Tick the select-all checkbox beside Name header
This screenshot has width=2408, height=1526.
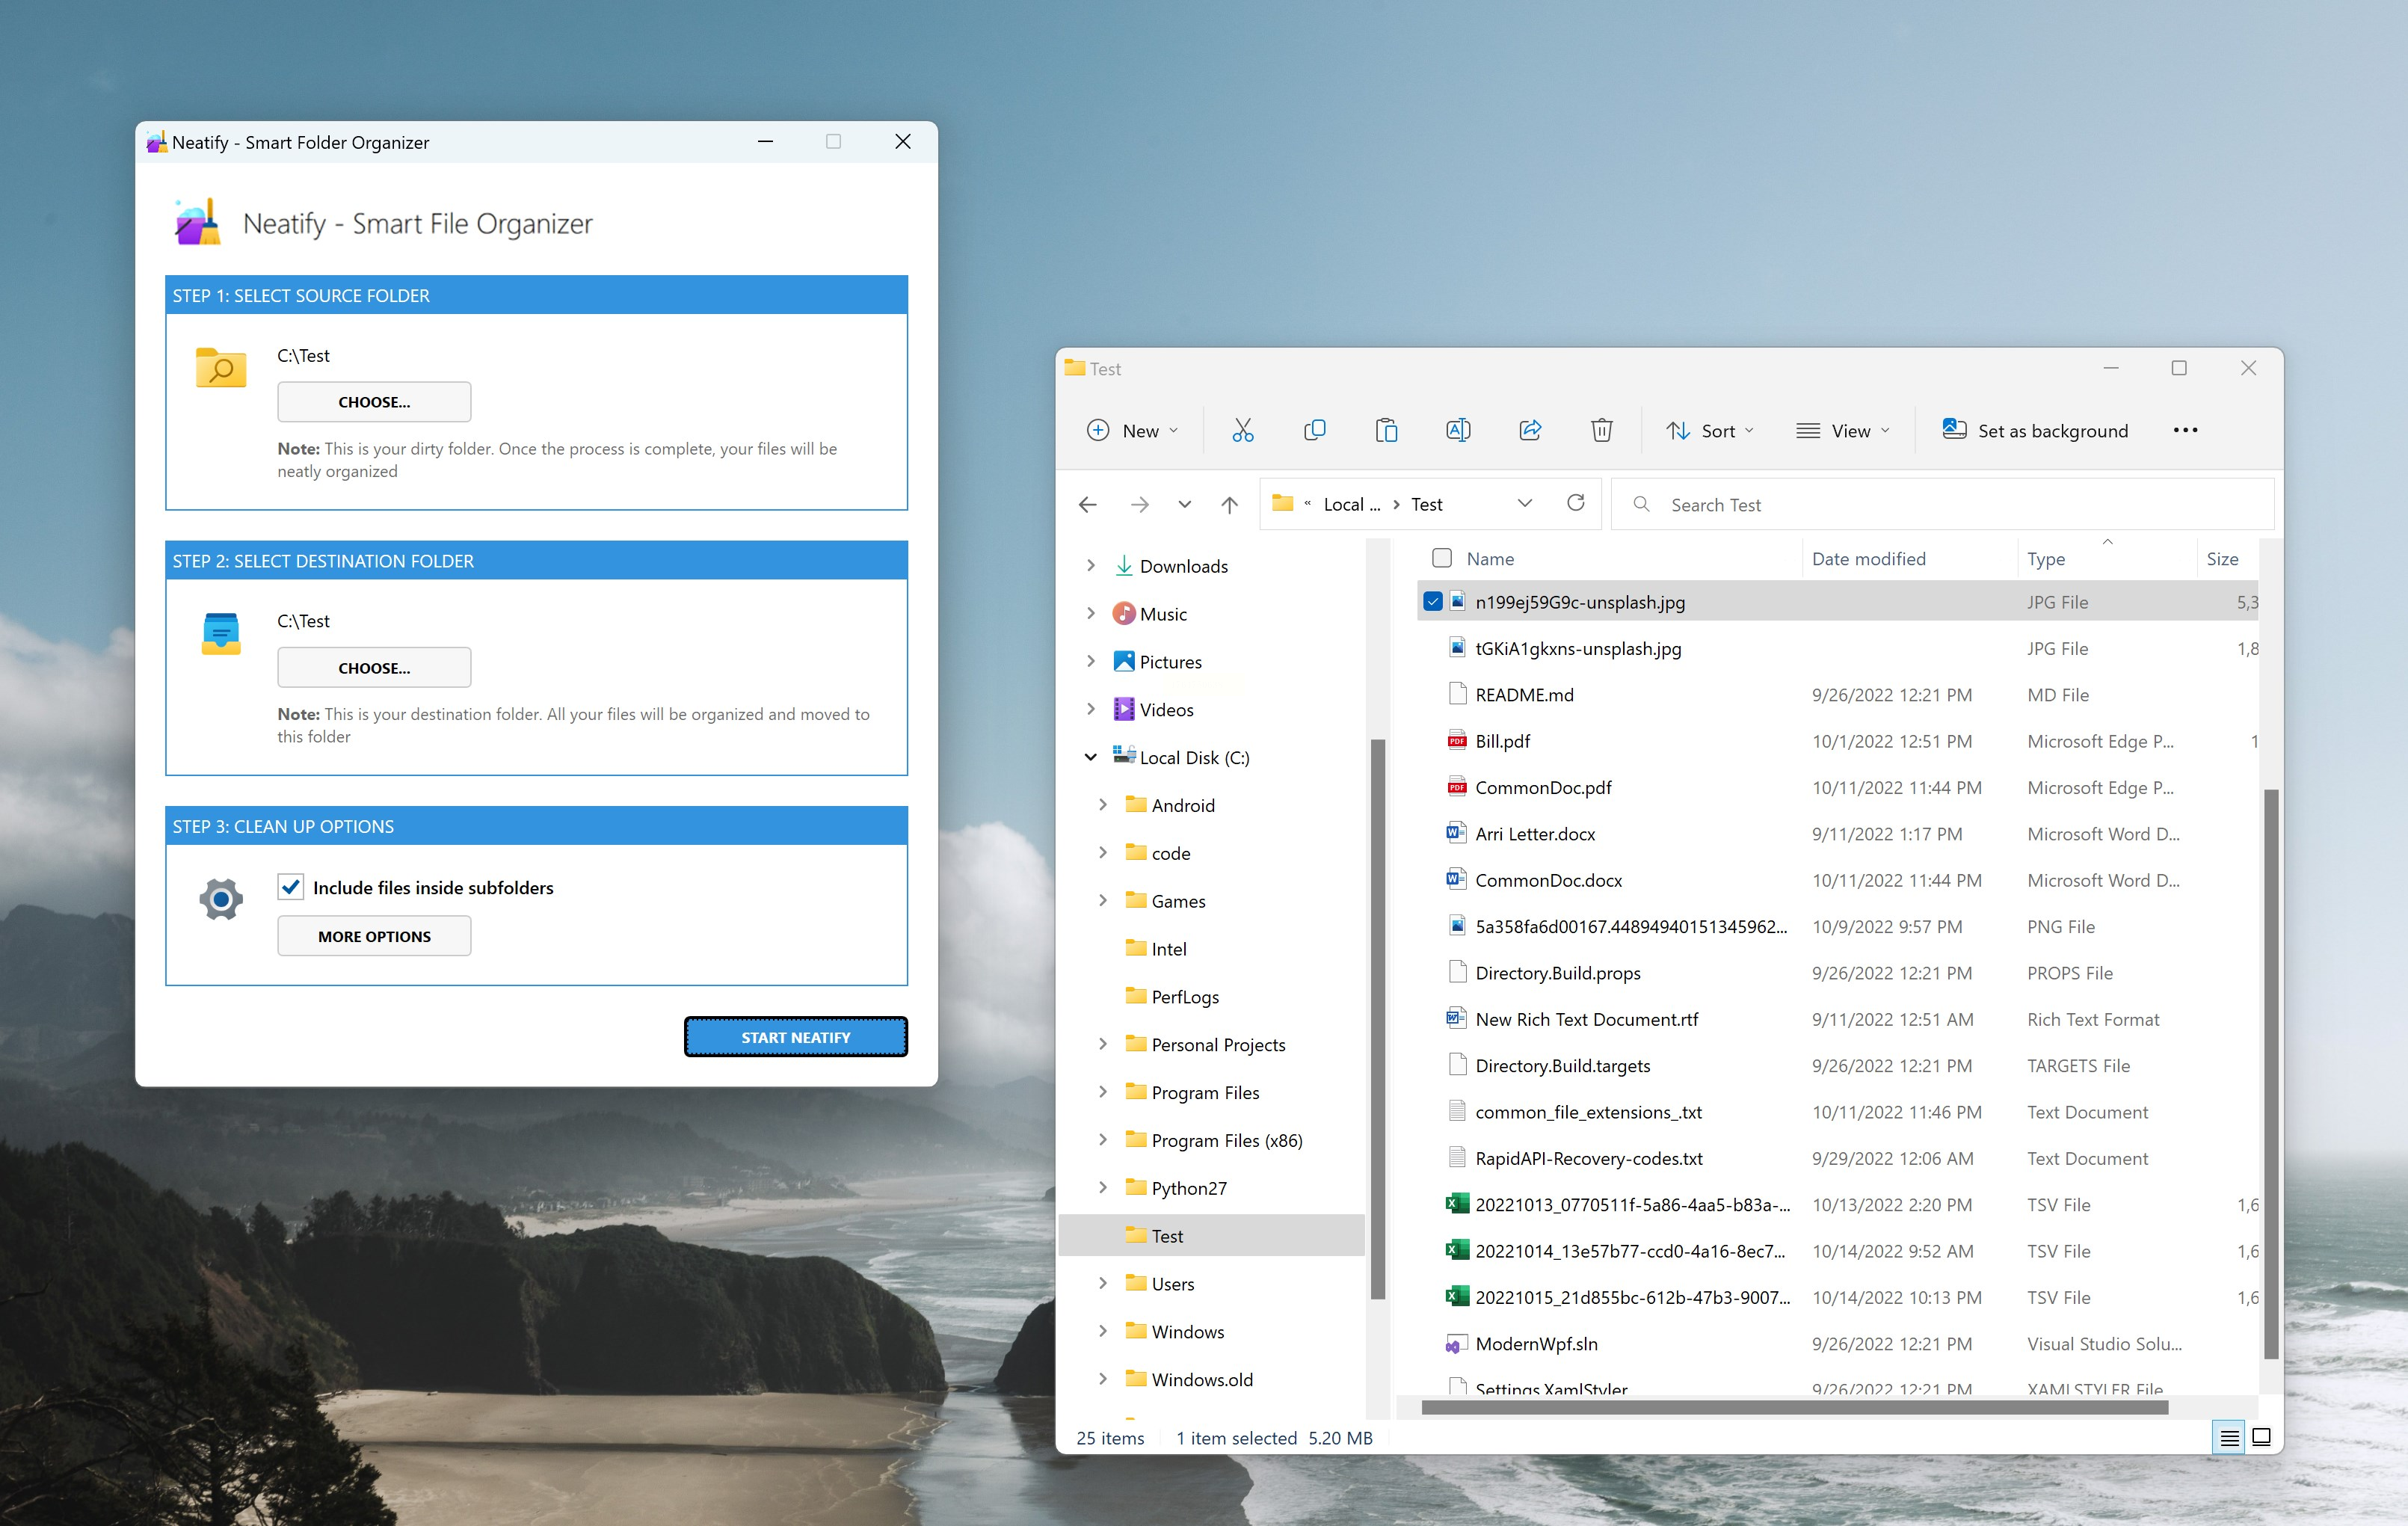click(1441, 558)
